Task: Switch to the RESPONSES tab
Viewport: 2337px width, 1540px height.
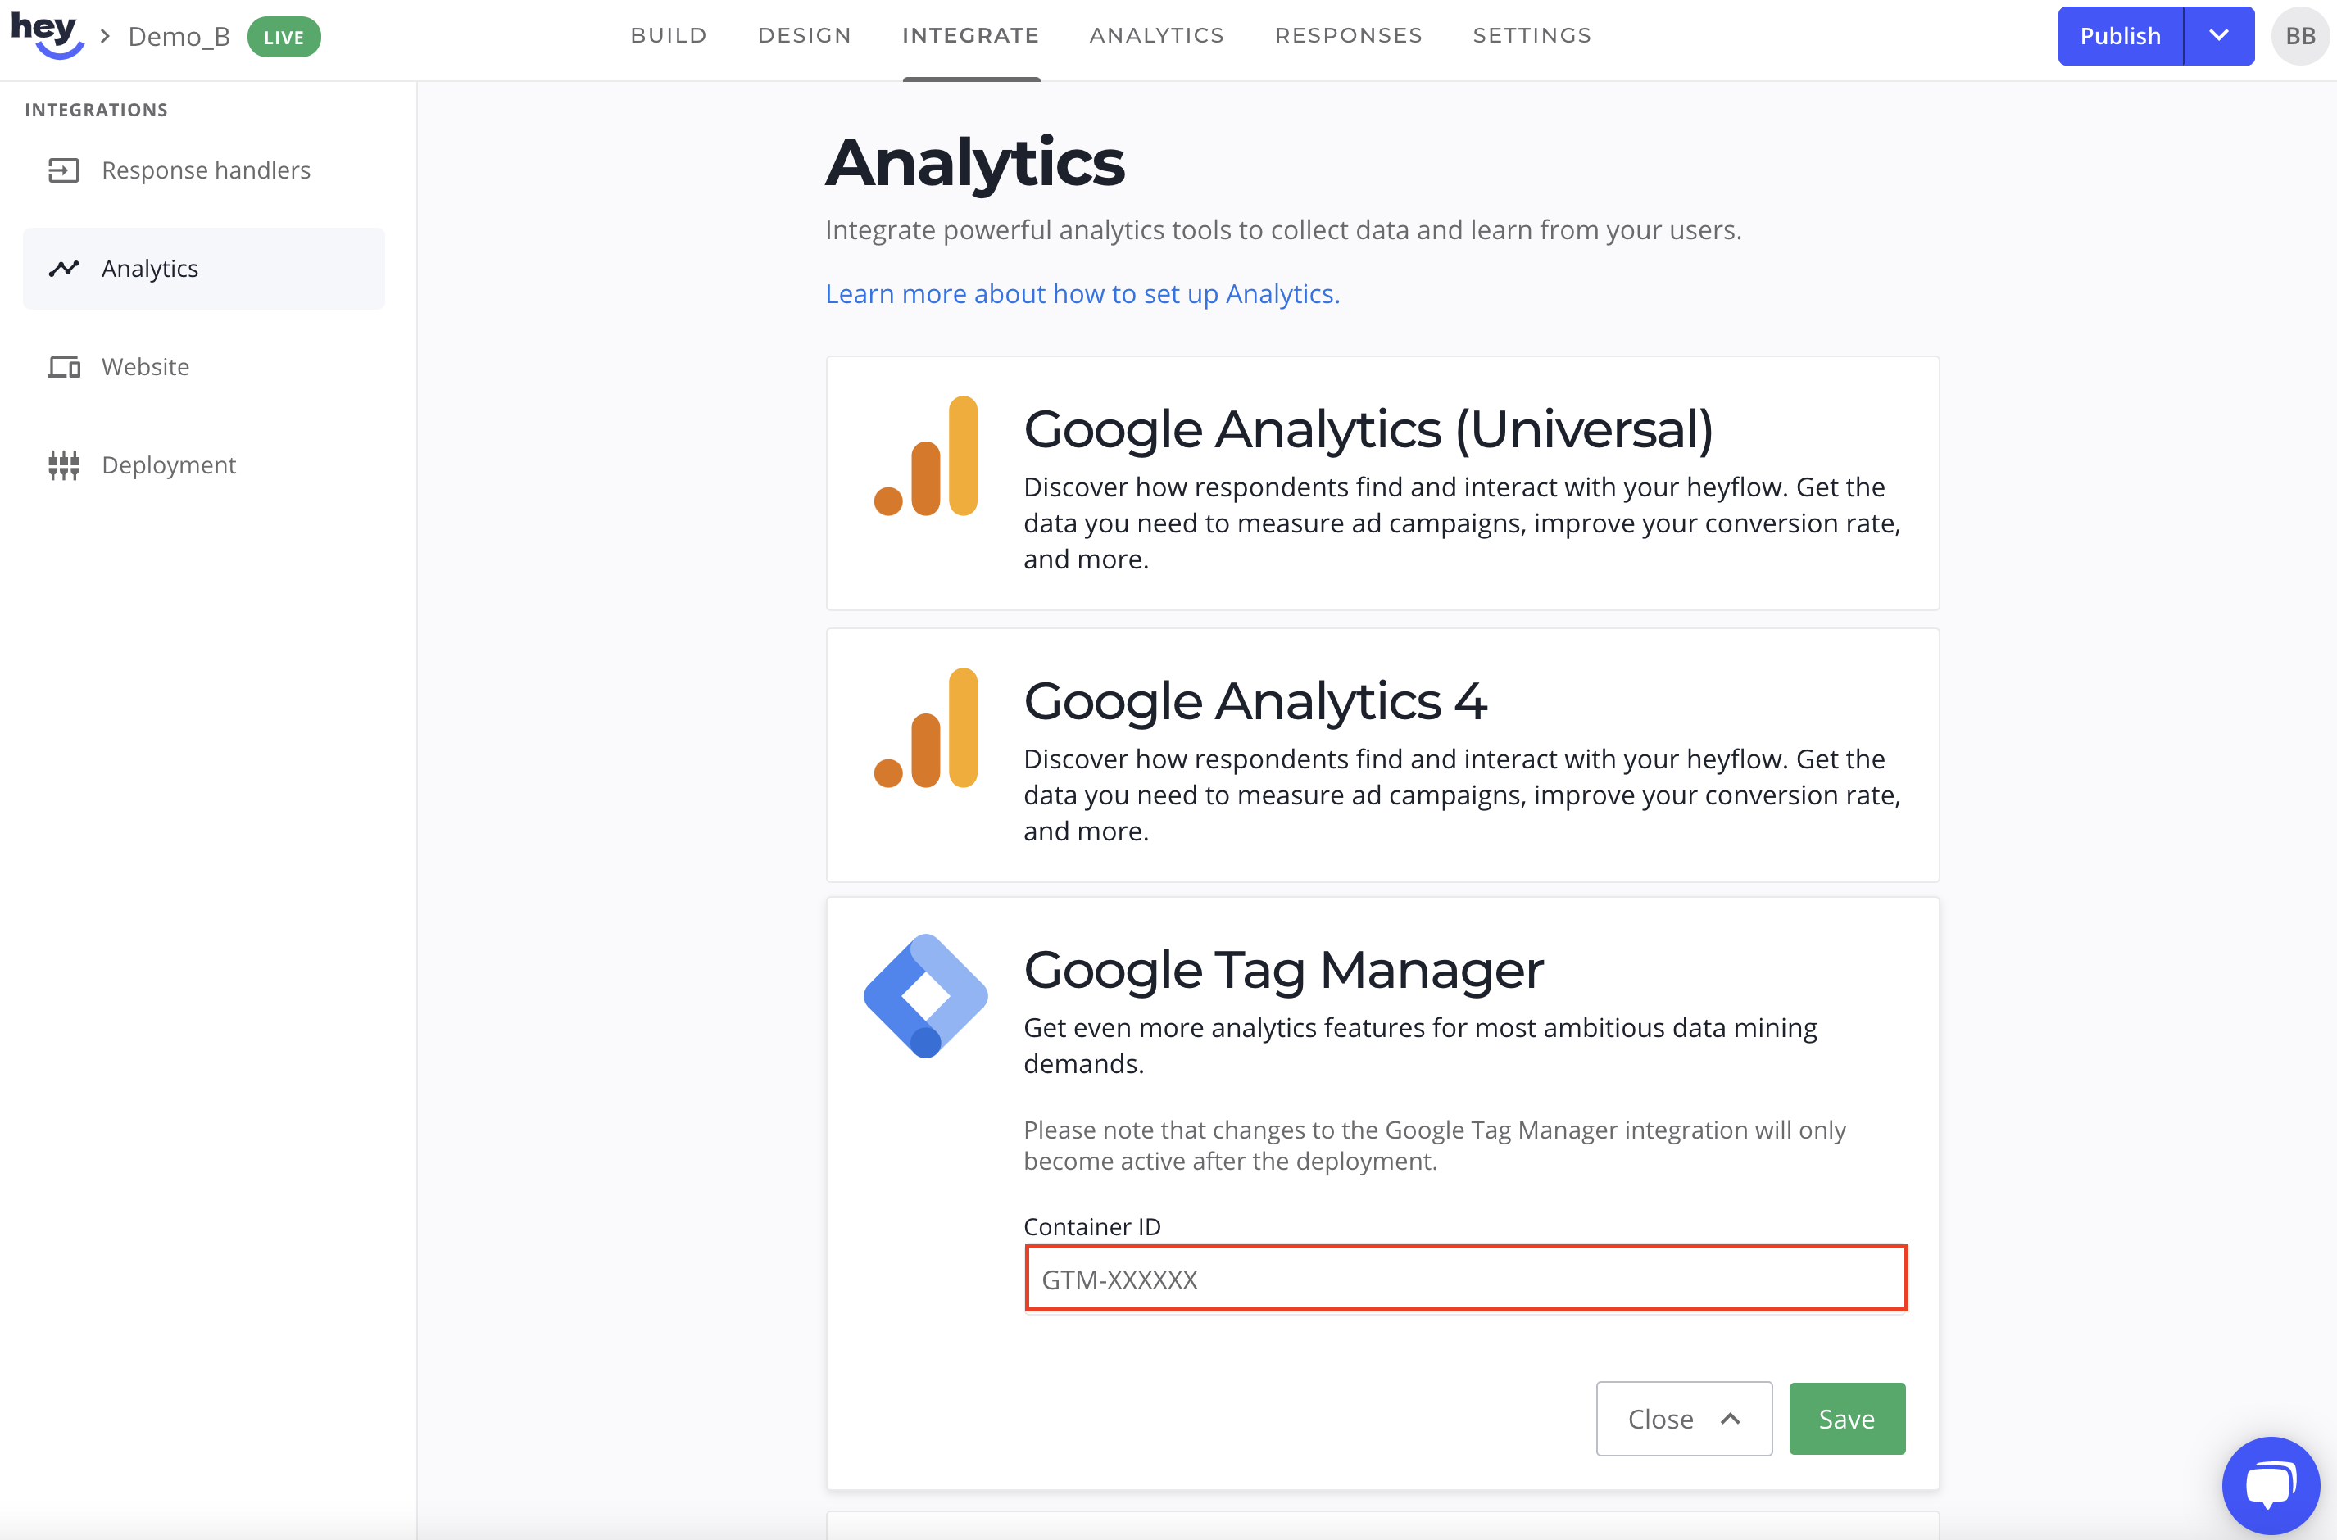Action: click(x=1349, y=35)
